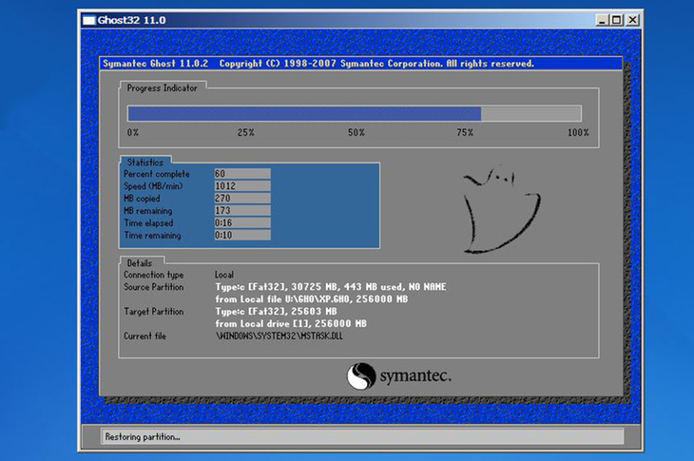The height and width of the screenshot is (461, 694).
Task: Click the Time remaining label
Action: click(x=152, y=236)
